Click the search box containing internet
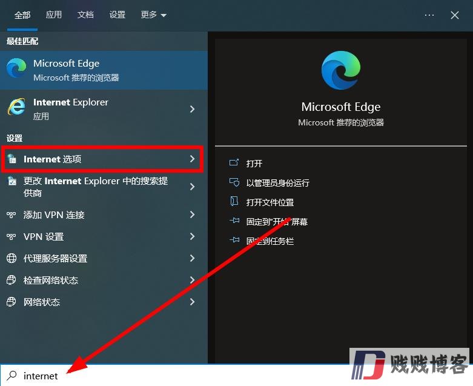Image resolution: width=473 pixels, height=386 pixels. click(175, 376)
